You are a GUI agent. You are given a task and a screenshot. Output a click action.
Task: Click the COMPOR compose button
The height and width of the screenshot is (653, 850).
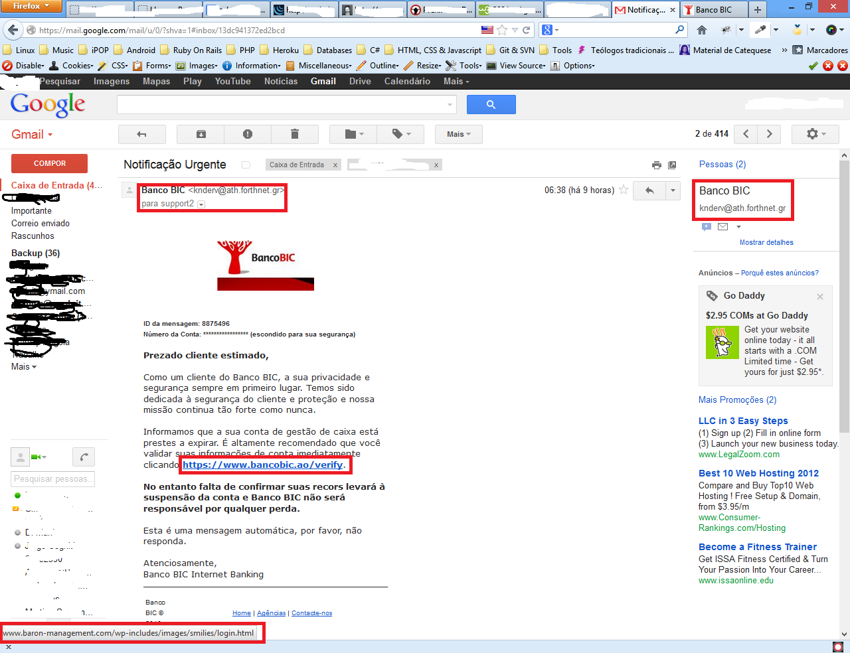click(49, 163)
